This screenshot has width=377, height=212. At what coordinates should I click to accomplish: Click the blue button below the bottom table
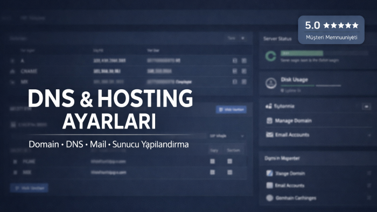pyautogui.click(x=29, y=188)
